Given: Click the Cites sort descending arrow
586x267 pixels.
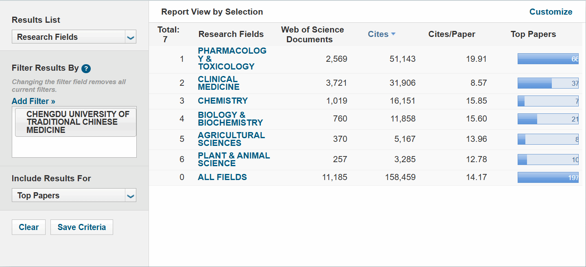Looking at the screenshot, I should click(393, 34).
